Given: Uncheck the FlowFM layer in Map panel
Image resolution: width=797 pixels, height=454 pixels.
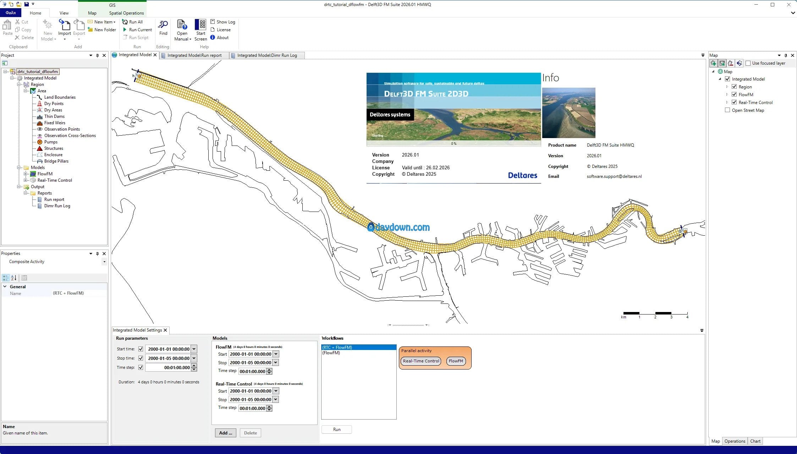Looking at the screenshot, I should tap(734, 95).
